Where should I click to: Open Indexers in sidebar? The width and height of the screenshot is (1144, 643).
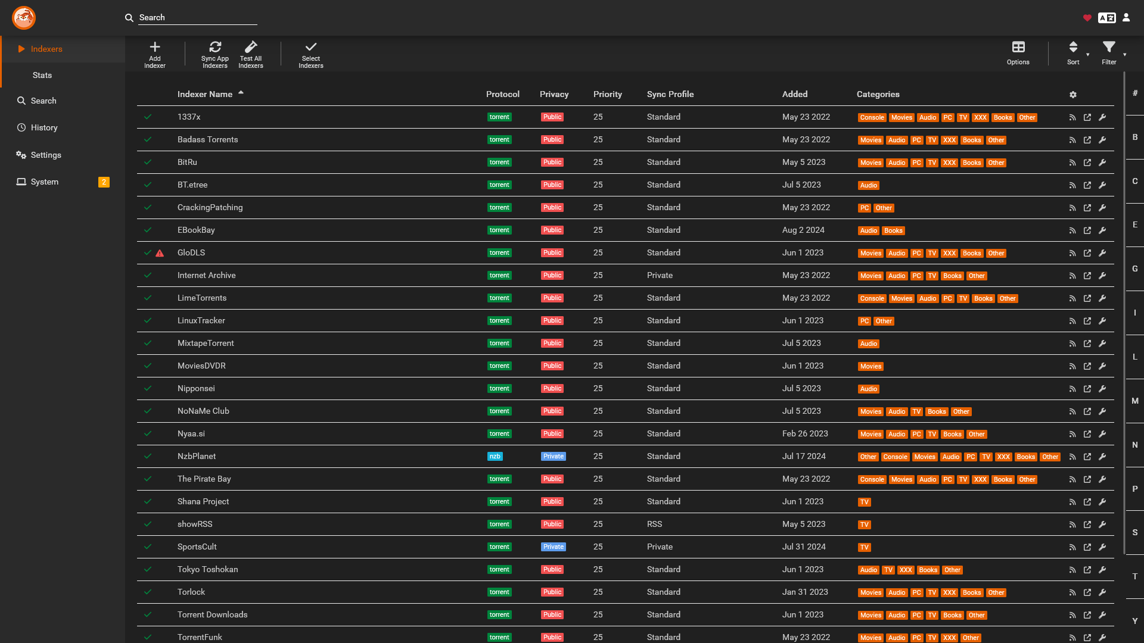(x=63, y=49)
